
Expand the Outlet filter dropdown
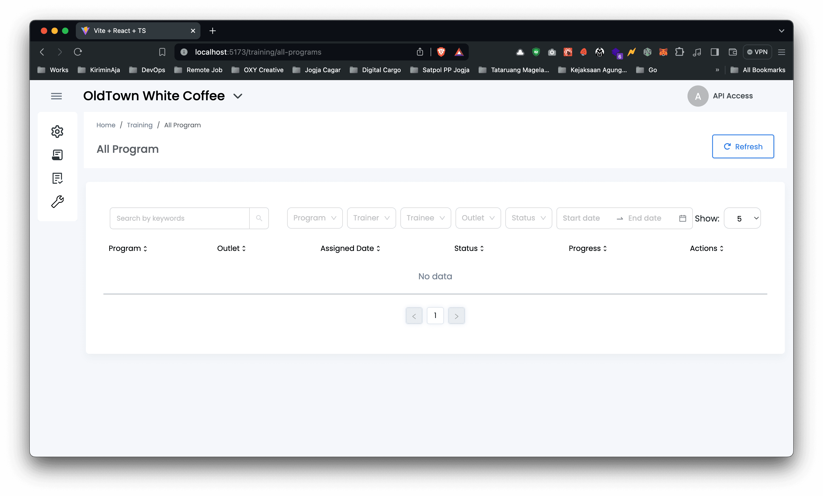click(477, 218)
